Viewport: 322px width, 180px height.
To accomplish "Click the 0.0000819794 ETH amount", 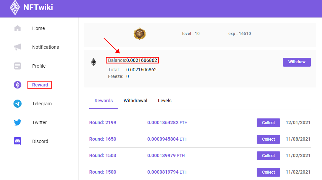I will 167,172.
